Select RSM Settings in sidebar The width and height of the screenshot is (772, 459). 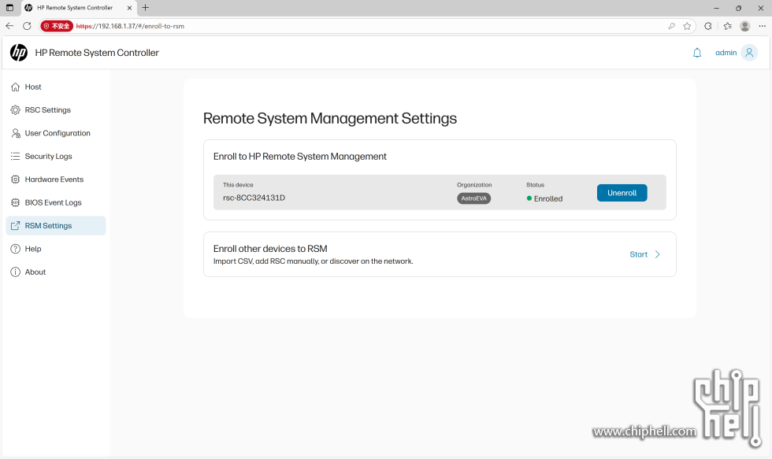pos(48,226)
